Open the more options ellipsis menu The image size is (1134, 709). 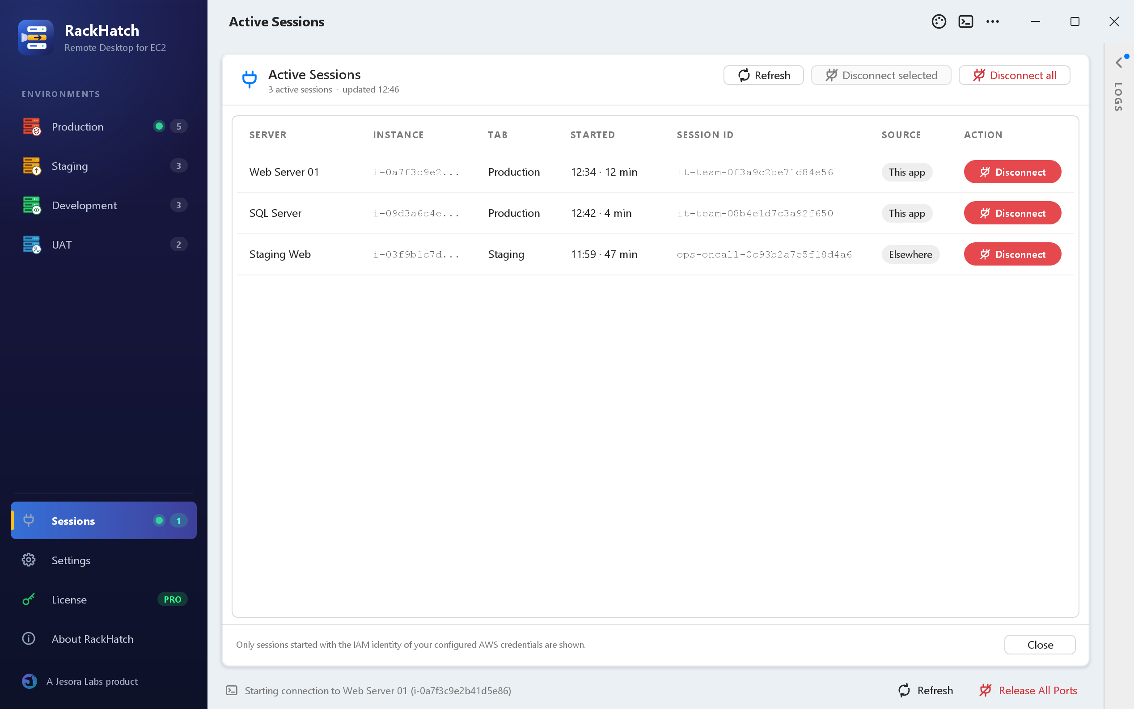992,21
